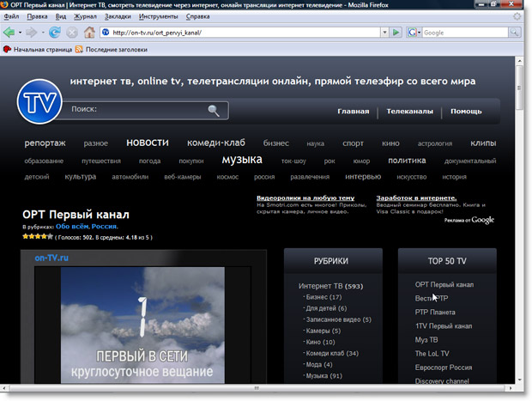Open the Обо всём rubric link
The height and width of the screenshot is (401, 532).
click(72, 227)
